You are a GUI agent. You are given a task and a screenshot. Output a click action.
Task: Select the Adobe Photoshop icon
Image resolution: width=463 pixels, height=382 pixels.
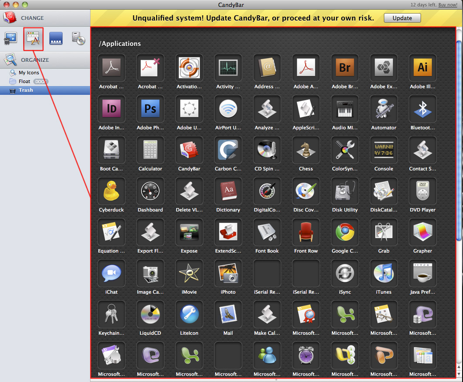[x=150, y=109]
